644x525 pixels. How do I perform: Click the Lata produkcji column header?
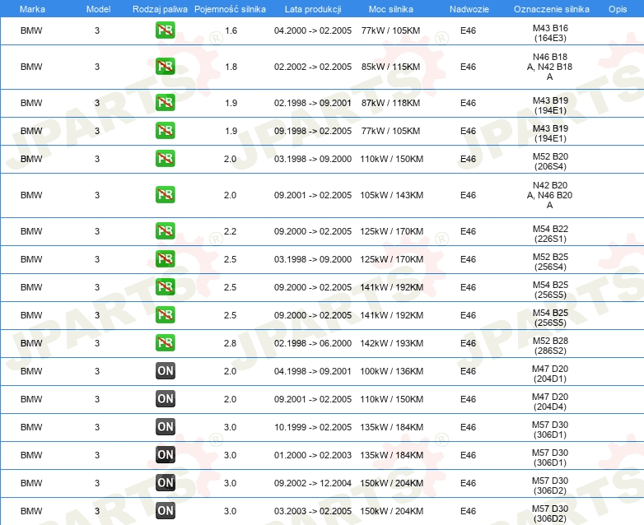313,9
